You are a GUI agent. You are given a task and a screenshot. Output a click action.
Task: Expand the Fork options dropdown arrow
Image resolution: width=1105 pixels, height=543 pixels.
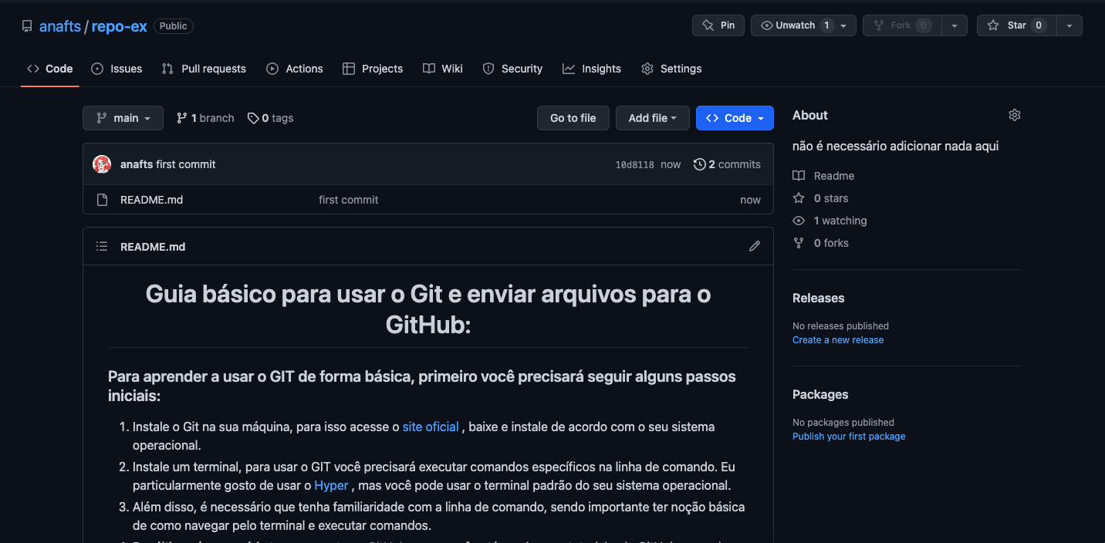pyautogui.click(x=955, y=25)
